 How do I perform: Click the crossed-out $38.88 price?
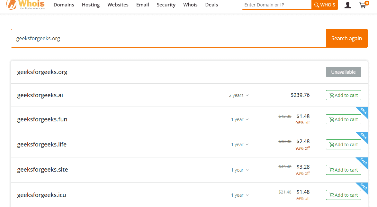coord(285,142)
